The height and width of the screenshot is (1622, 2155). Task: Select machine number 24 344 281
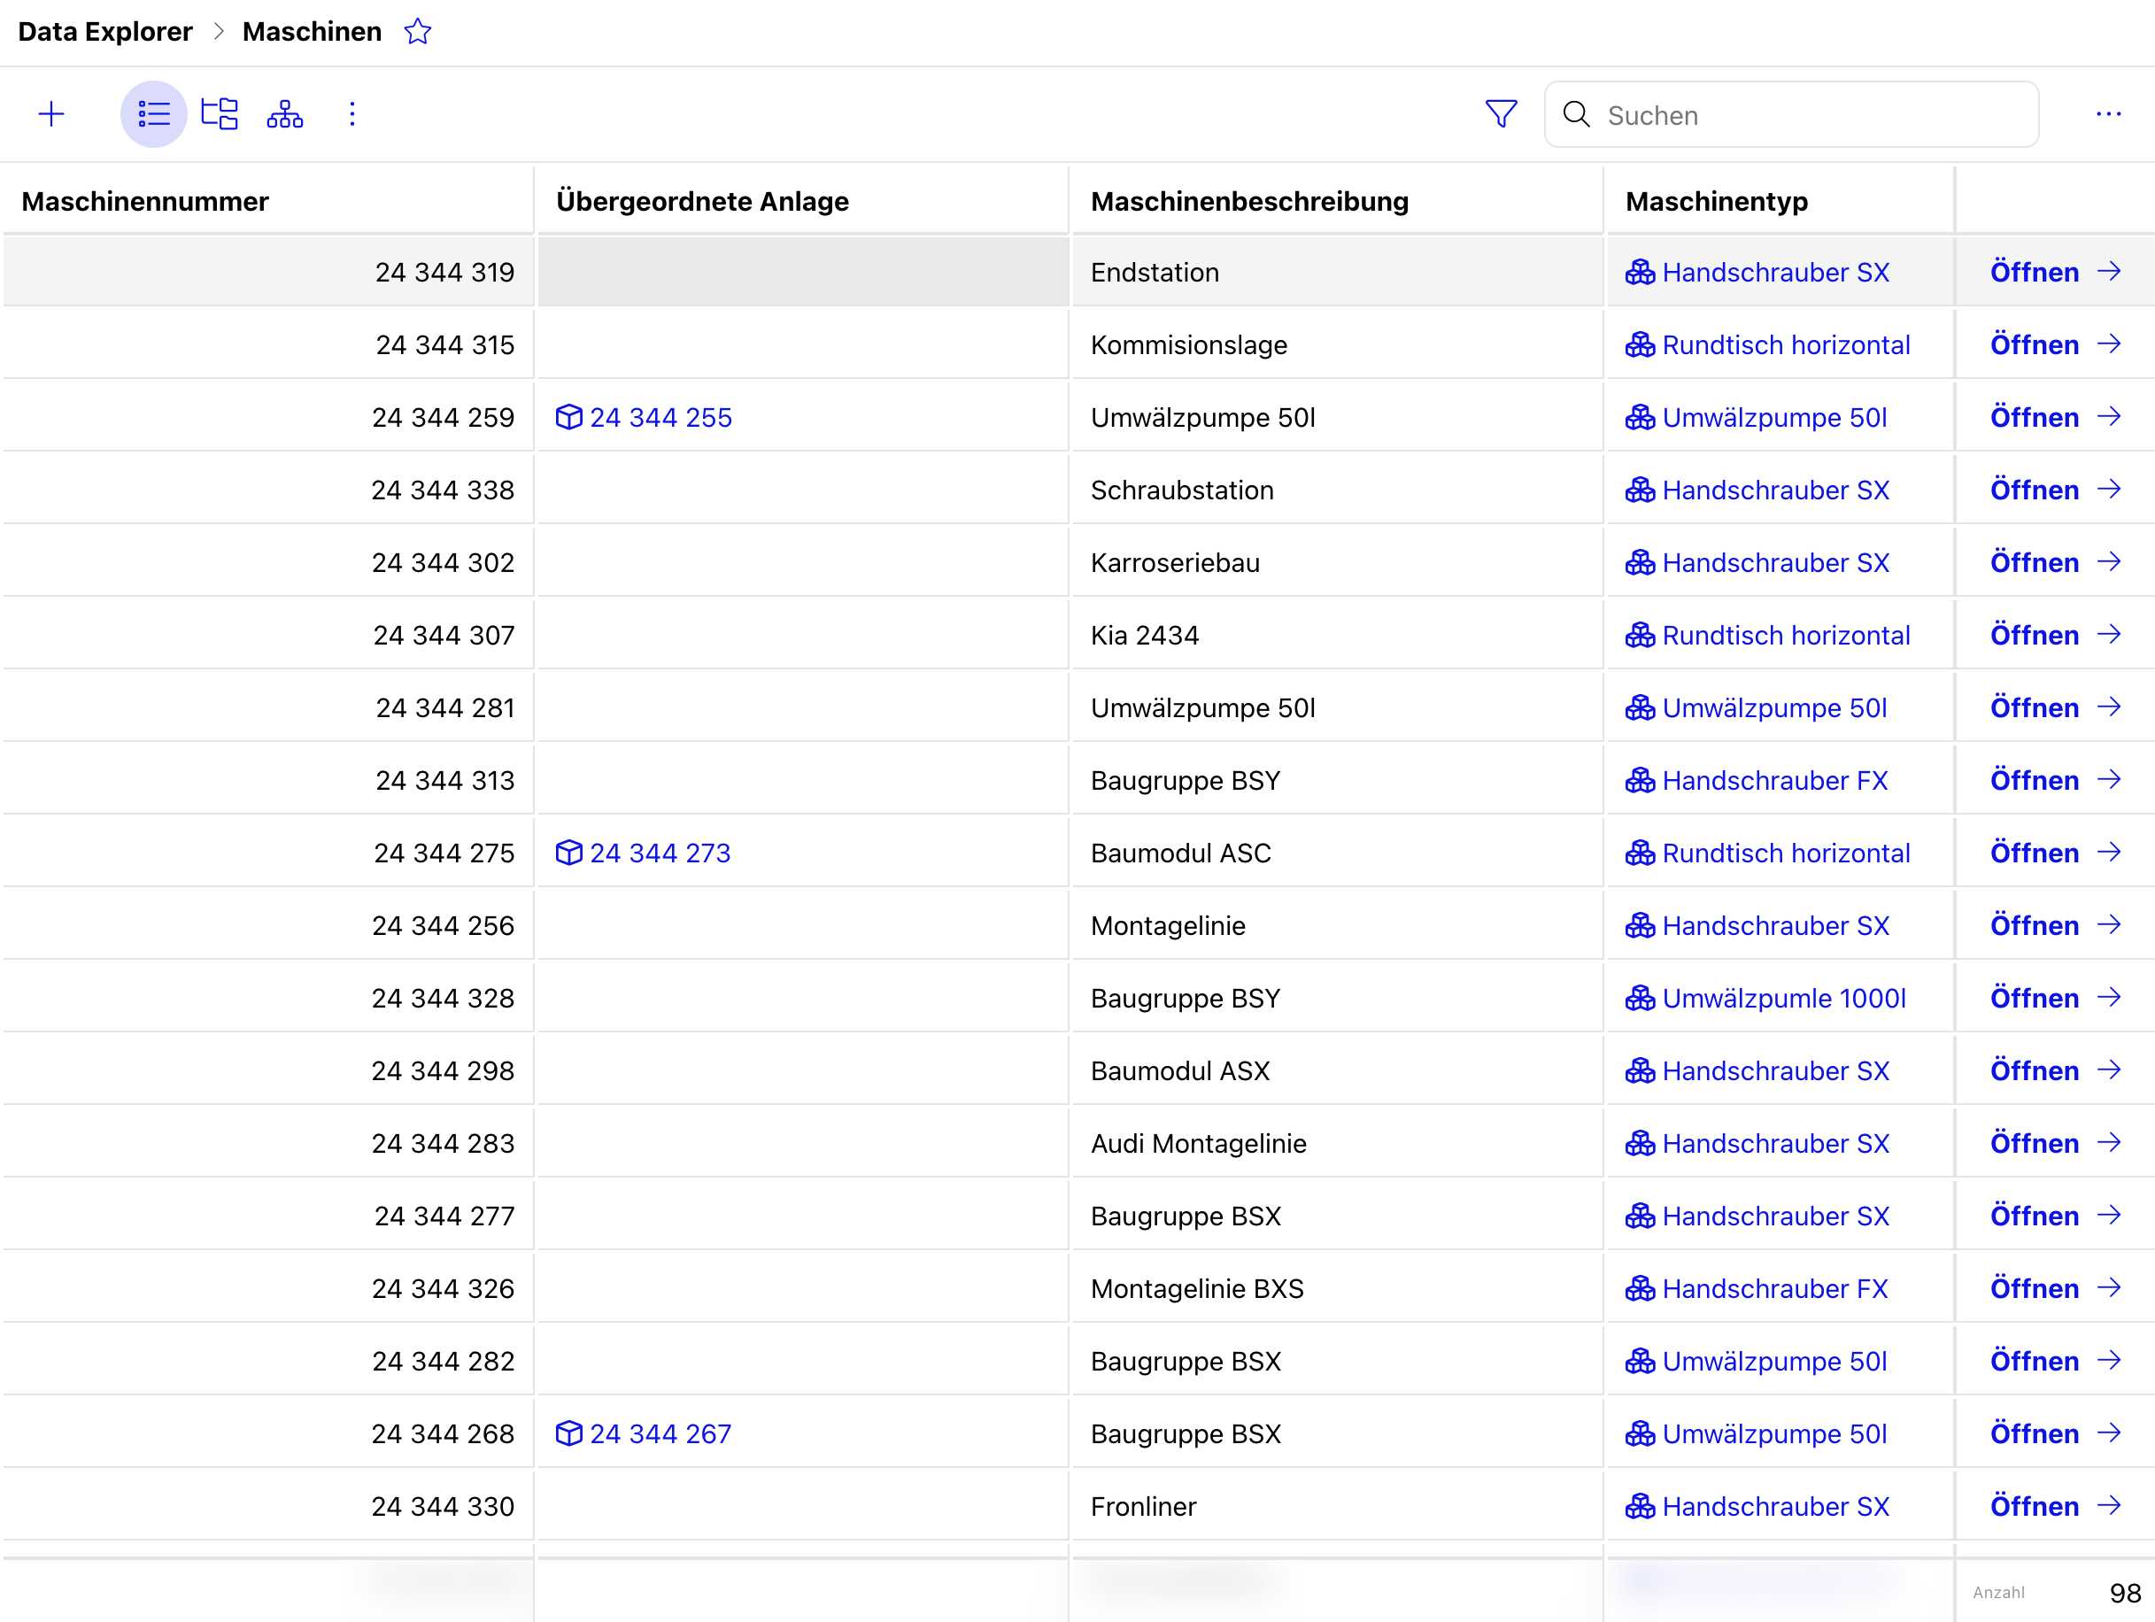pyautogui.click(x=445, y=708)
